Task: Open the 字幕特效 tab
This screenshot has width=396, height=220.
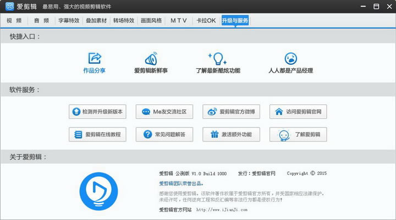Action: click(x=69, y=21)
